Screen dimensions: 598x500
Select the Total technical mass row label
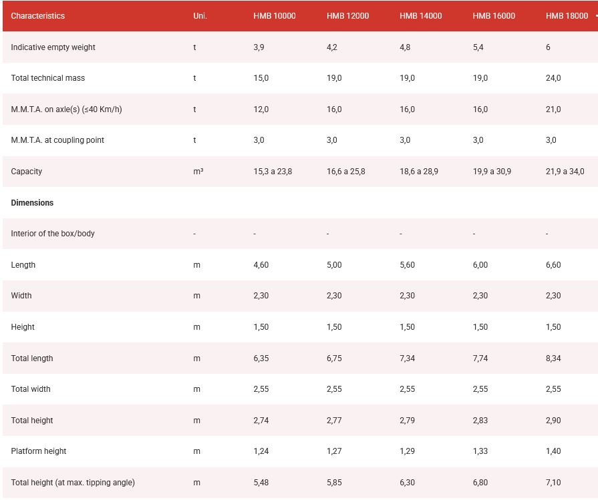(48, 78)
